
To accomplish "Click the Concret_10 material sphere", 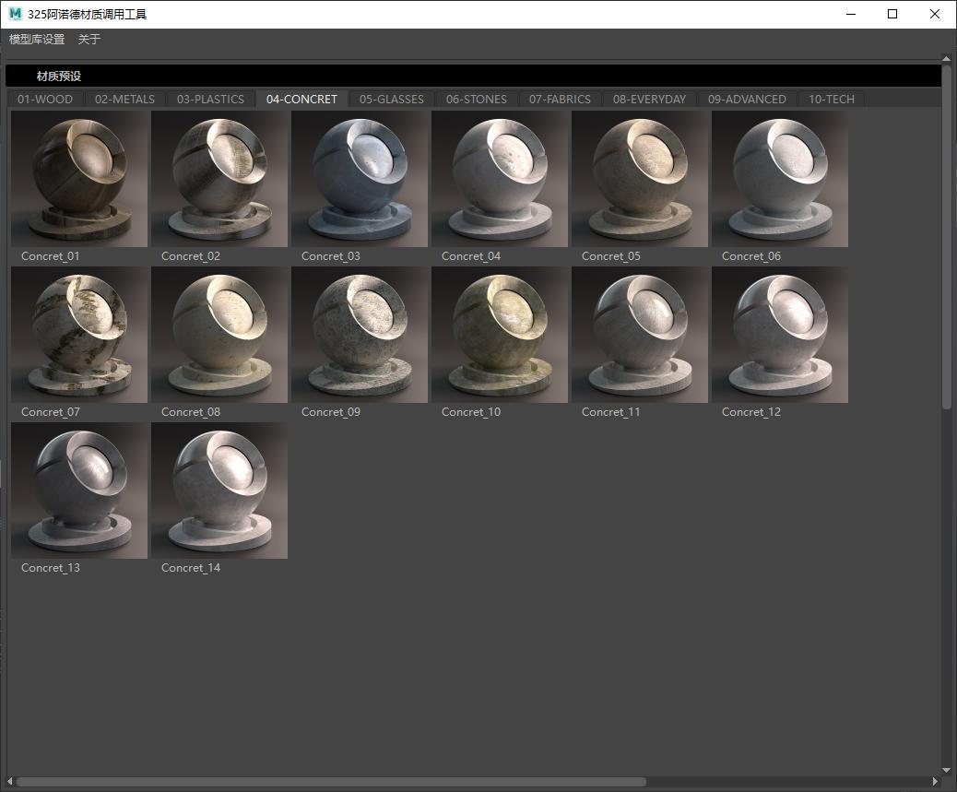I will coord(500,335).
